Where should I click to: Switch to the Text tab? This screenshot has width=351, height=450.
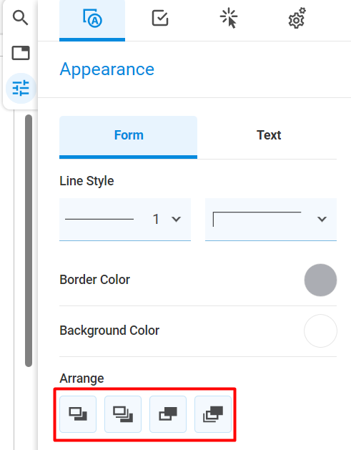point(268,135)
